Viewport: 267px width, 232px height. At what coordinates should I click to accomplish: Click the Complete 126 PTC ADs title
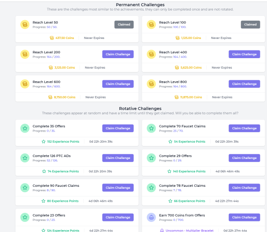click(x=52, y=156)
